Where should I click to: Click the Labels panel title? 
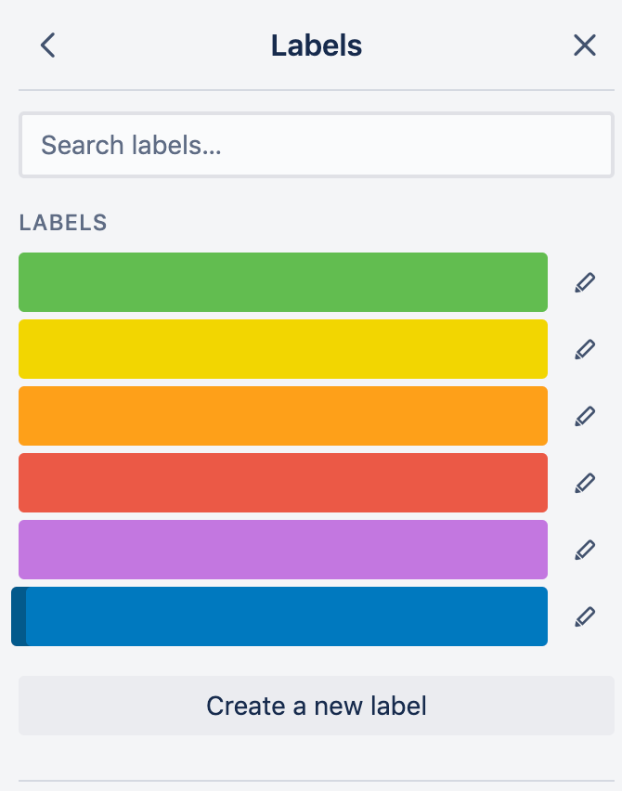click(316, 45)
